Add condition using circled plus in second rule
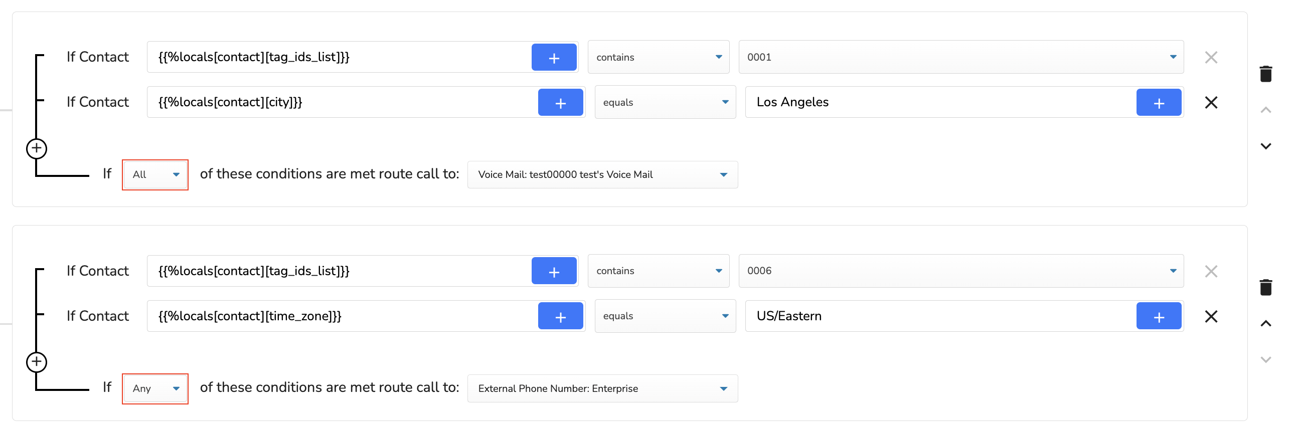1291x424 pixels. [x=37, y=362]
